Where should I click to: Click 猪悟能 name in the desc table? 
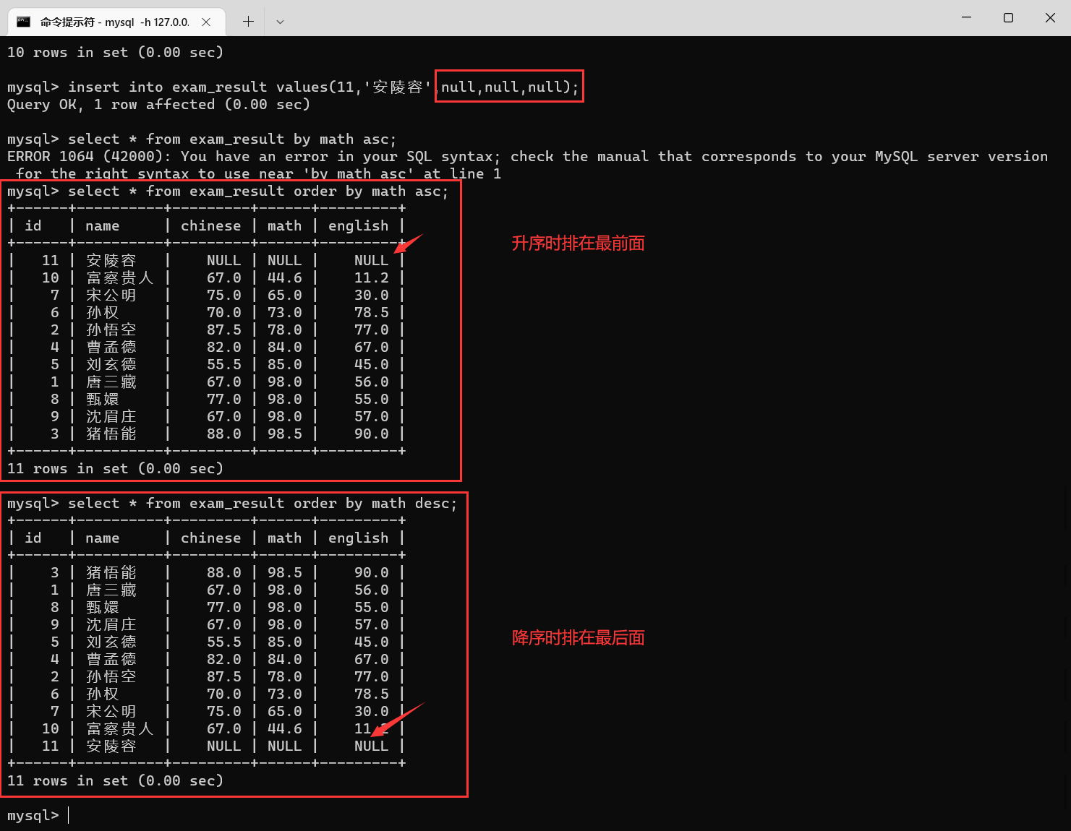tap(111, 572)
